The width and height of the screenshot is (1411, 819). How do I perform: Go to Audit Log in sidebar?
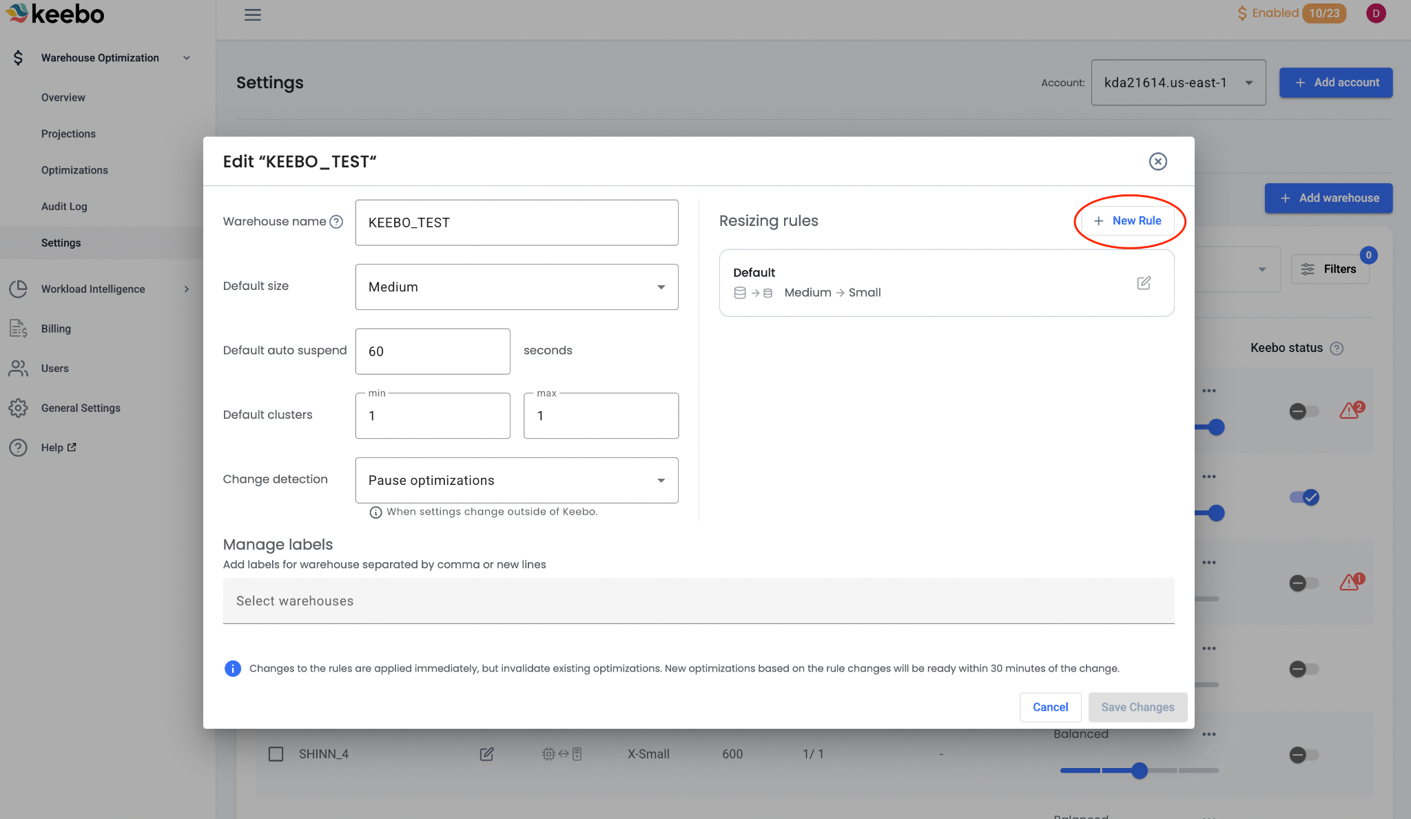pyautogui.click(x=64, y=207)
